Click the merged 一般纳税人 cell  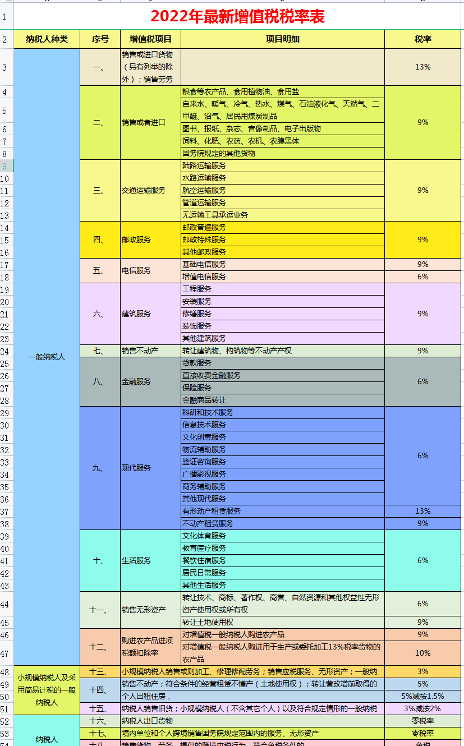47,357
